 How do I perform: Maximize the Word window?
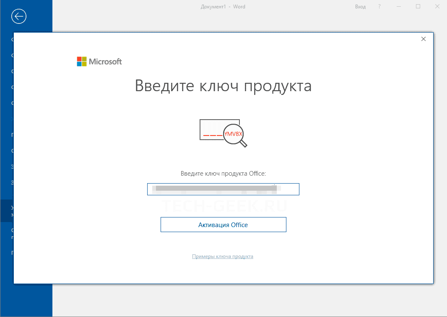(x=418, y=7)
